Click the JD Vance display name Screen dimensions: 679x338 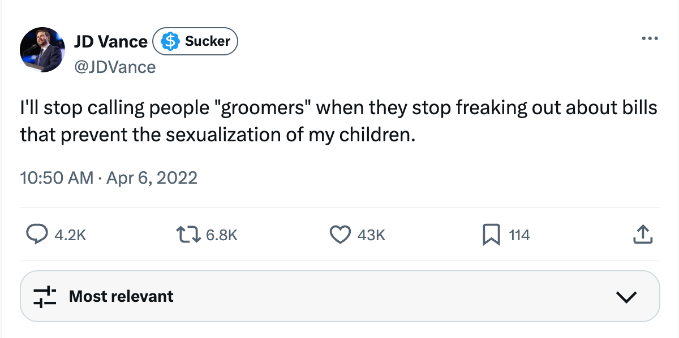111,41
